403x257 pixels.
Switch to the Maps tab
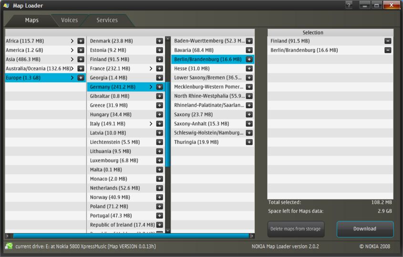[31, 20]
